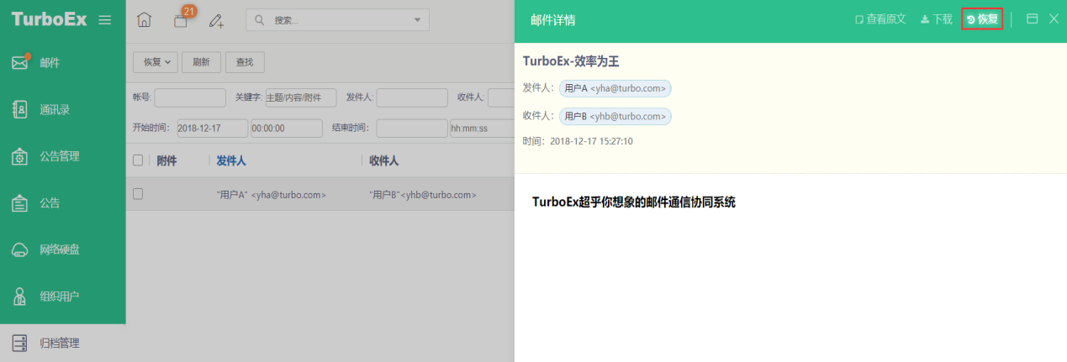Click the 帐号 account input field
Image resolution: width=1067 pixels, height=362 pixels.
pos(190,97)
